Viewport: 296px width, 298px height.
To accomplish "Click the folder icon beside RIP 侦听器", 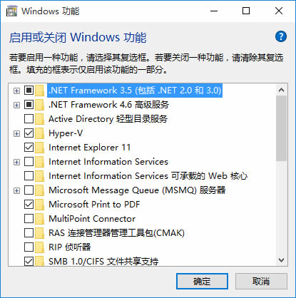I will (39, 247).
